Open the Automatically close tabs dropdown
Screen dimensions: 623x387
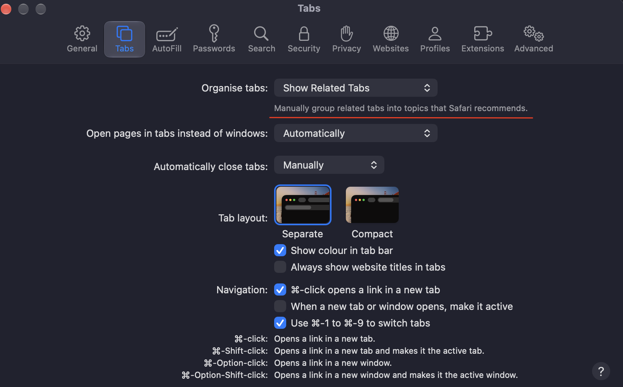click(x=329, y=165)
